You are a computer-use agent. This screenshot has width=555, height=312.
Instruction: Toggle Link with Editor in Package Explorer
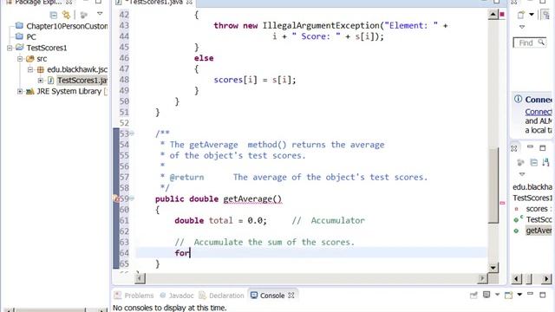(66, 15)
